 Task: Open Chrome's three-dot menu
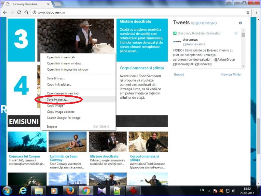(x=255, y=12)
